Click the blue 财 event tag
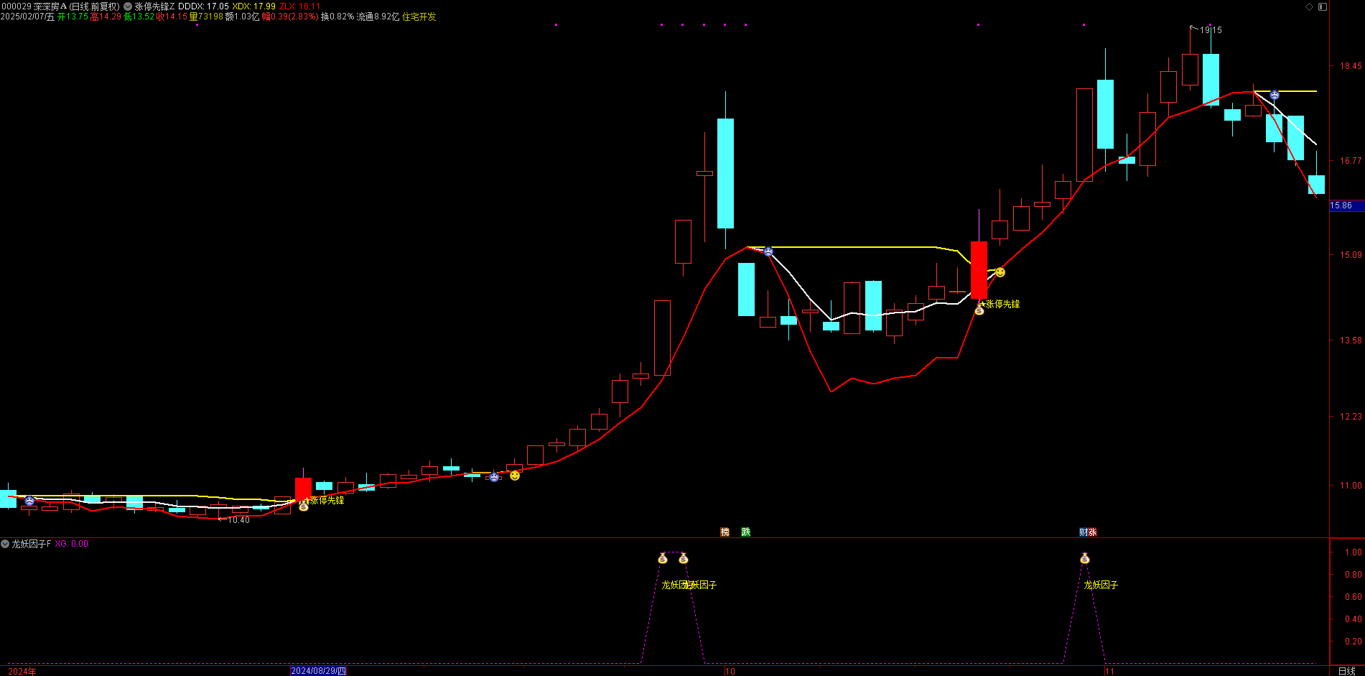Screen dimensions: 1365x676 (x=1084, y=532)
